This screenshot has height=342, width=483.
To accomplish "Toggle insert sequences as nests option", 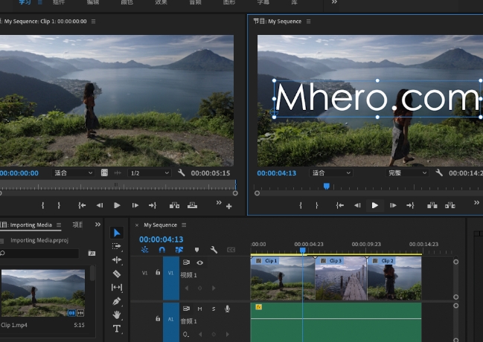I will (x=144, y=250).
